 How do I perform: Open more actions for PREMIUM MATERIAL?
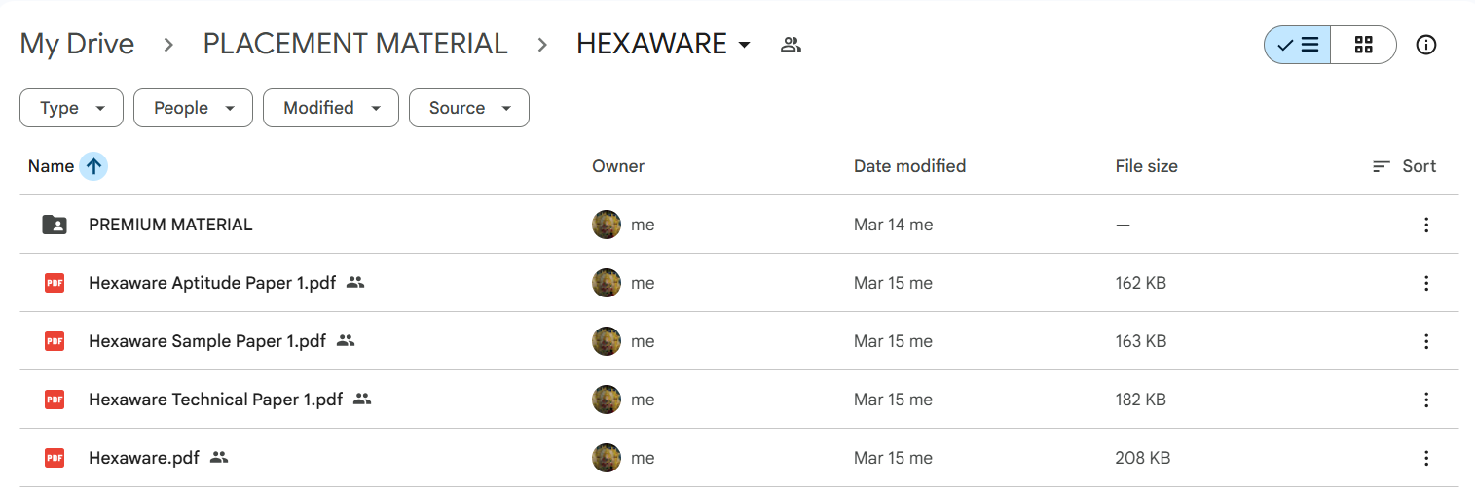[x=1426, y=225]
